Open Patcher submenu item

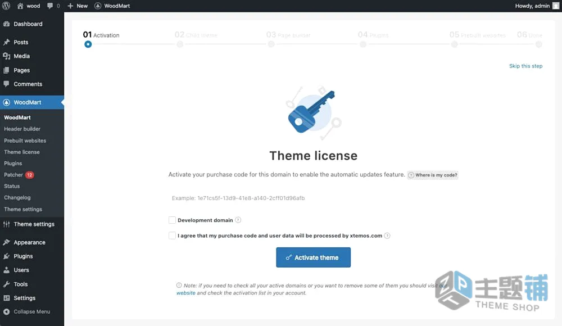13,175
